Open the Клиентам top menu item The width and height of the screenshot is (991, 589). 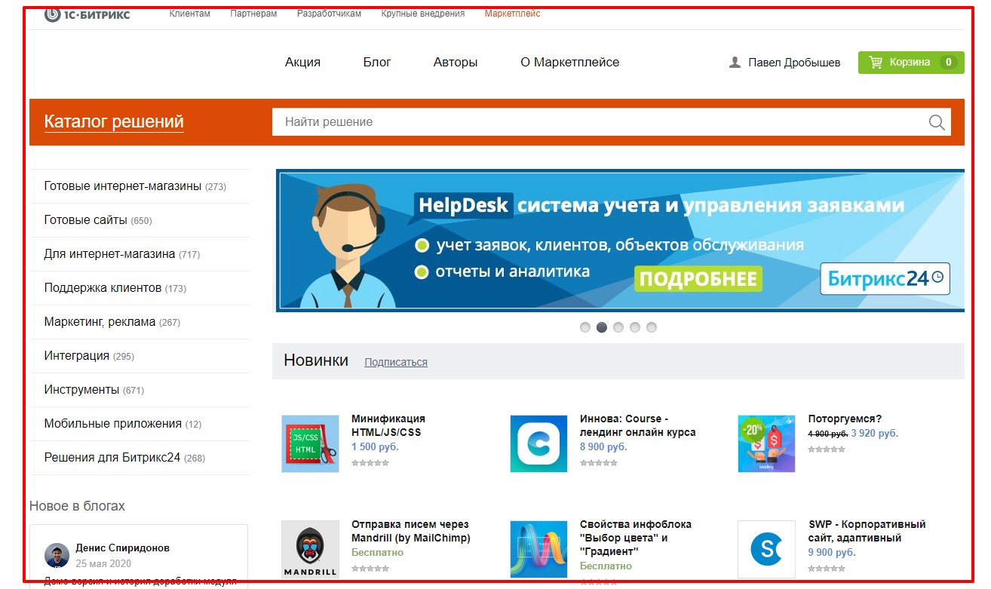tap(190, 14)
